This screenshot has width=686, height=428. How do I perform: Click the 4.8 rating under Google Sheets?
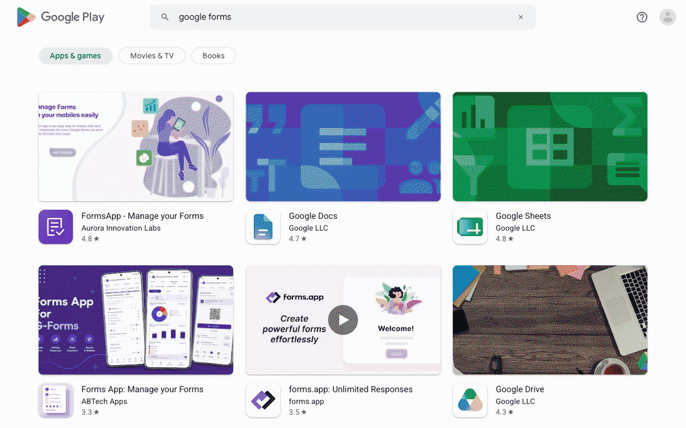pyautogui.click(x=505, y=239)
